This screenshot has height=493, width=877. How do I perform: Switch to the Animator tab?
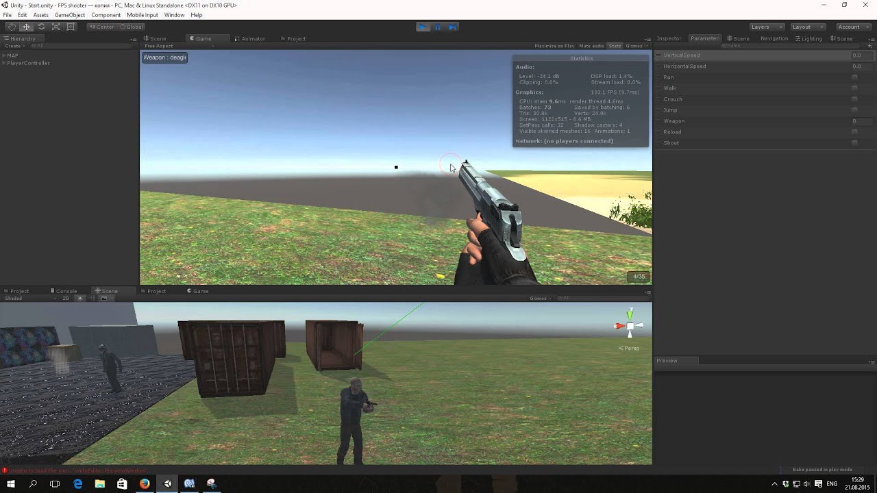(249, 38)
